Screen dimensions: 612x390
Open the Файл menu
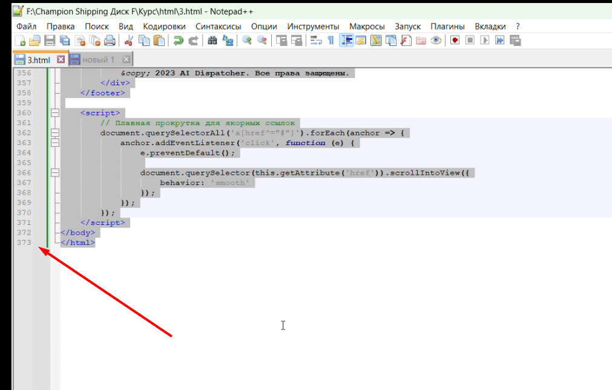26,27
